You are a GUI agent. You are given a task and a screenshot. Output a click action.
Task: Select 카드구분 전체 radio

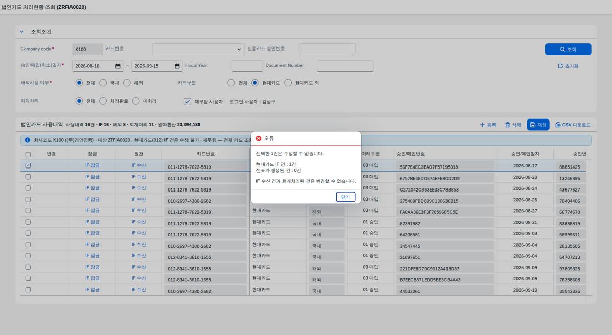tap(231, 83)
